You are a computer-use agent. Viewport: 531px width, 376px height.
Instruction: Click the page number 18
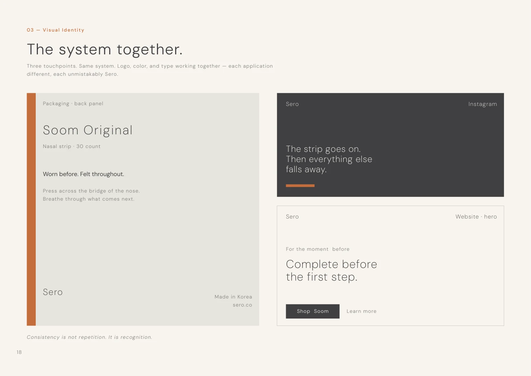point(19,352)
